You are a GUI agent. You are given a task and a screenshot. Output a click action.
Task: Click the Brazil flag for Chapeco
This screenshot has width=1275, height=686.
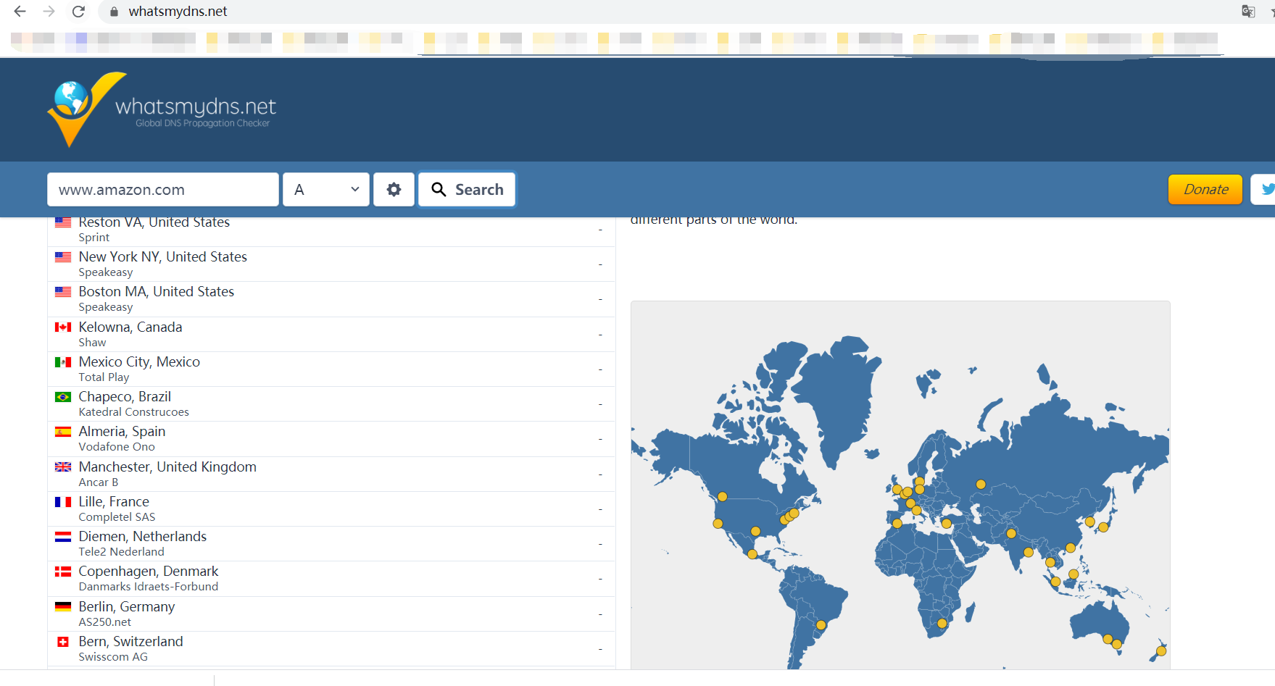tap(63, 397)
